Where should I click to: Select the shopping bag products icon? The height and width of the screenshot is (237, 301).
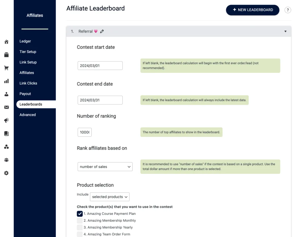point(6,55)
